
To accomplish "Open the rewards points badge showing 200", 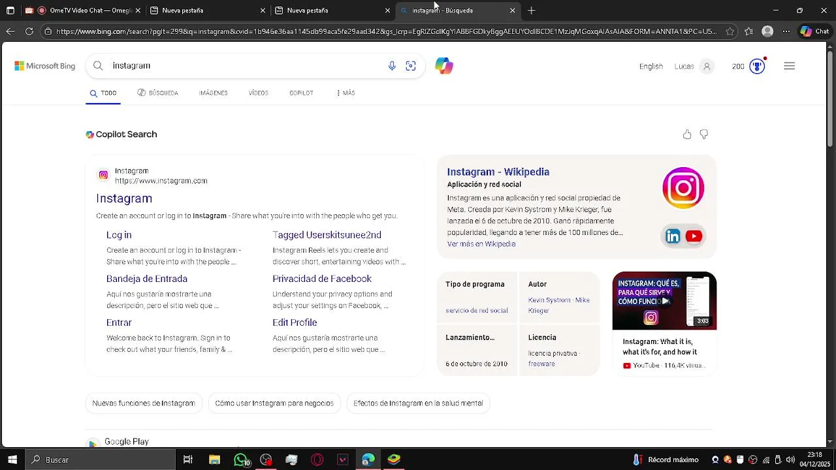I will 748,66.
